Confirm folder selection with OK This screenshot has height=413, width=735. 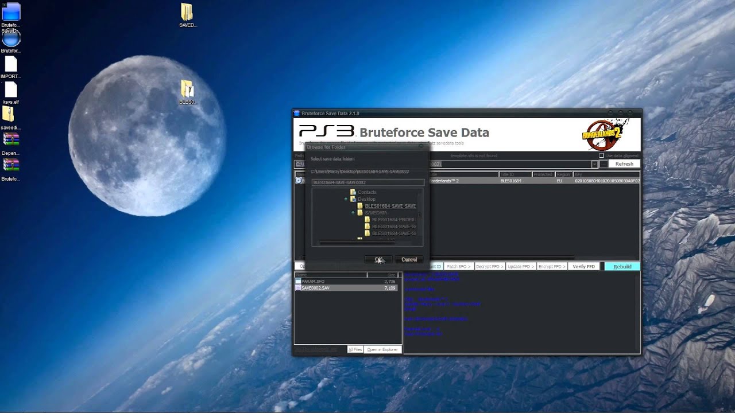coord(378,260)
